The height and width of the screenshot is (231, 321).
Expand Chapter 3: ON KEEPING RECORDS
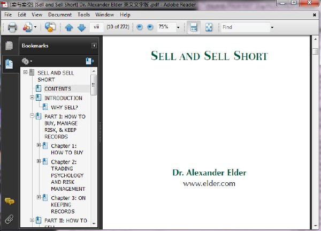click(x=39, y=197)
